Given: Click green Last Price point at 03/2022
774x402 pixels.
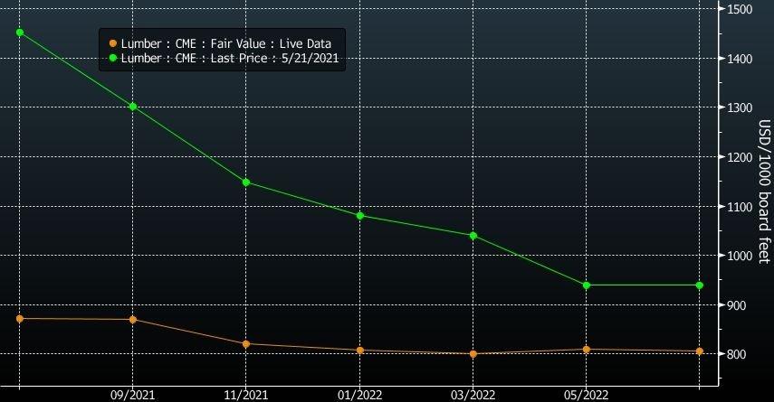Looking at the screenshot, I should [473, 236].
